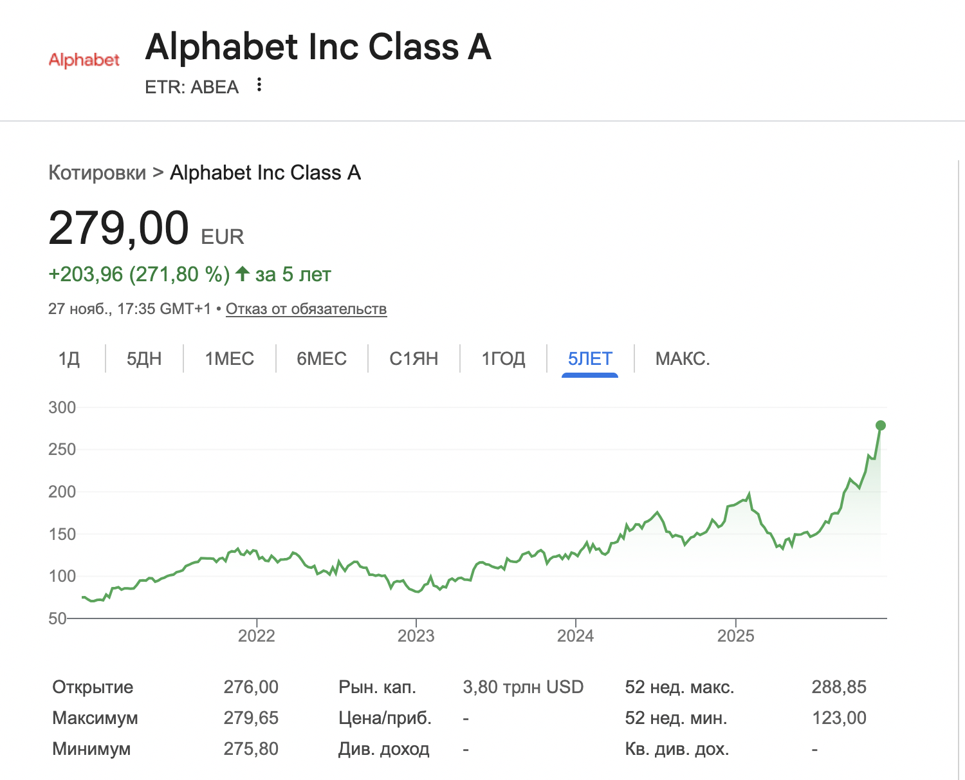This screenshot has width=965, height=780.
Task: Click the 52 нед. макс. value 288,85
Action: pos(839,687)
